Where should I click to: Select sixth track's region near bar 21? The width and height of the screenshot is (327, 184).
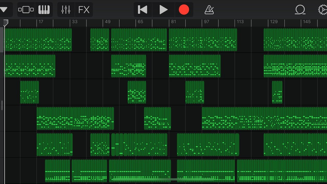(x=57, y=171)
